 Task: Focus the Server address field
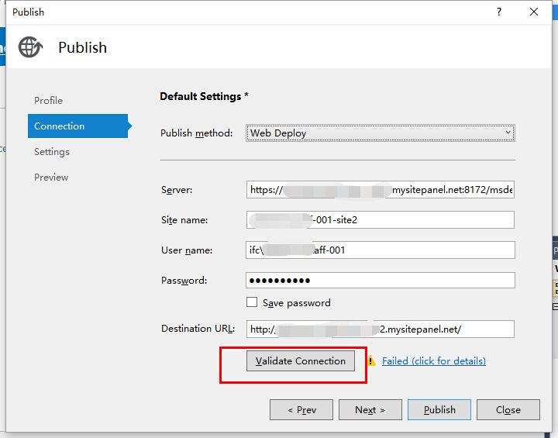(380, 189)
